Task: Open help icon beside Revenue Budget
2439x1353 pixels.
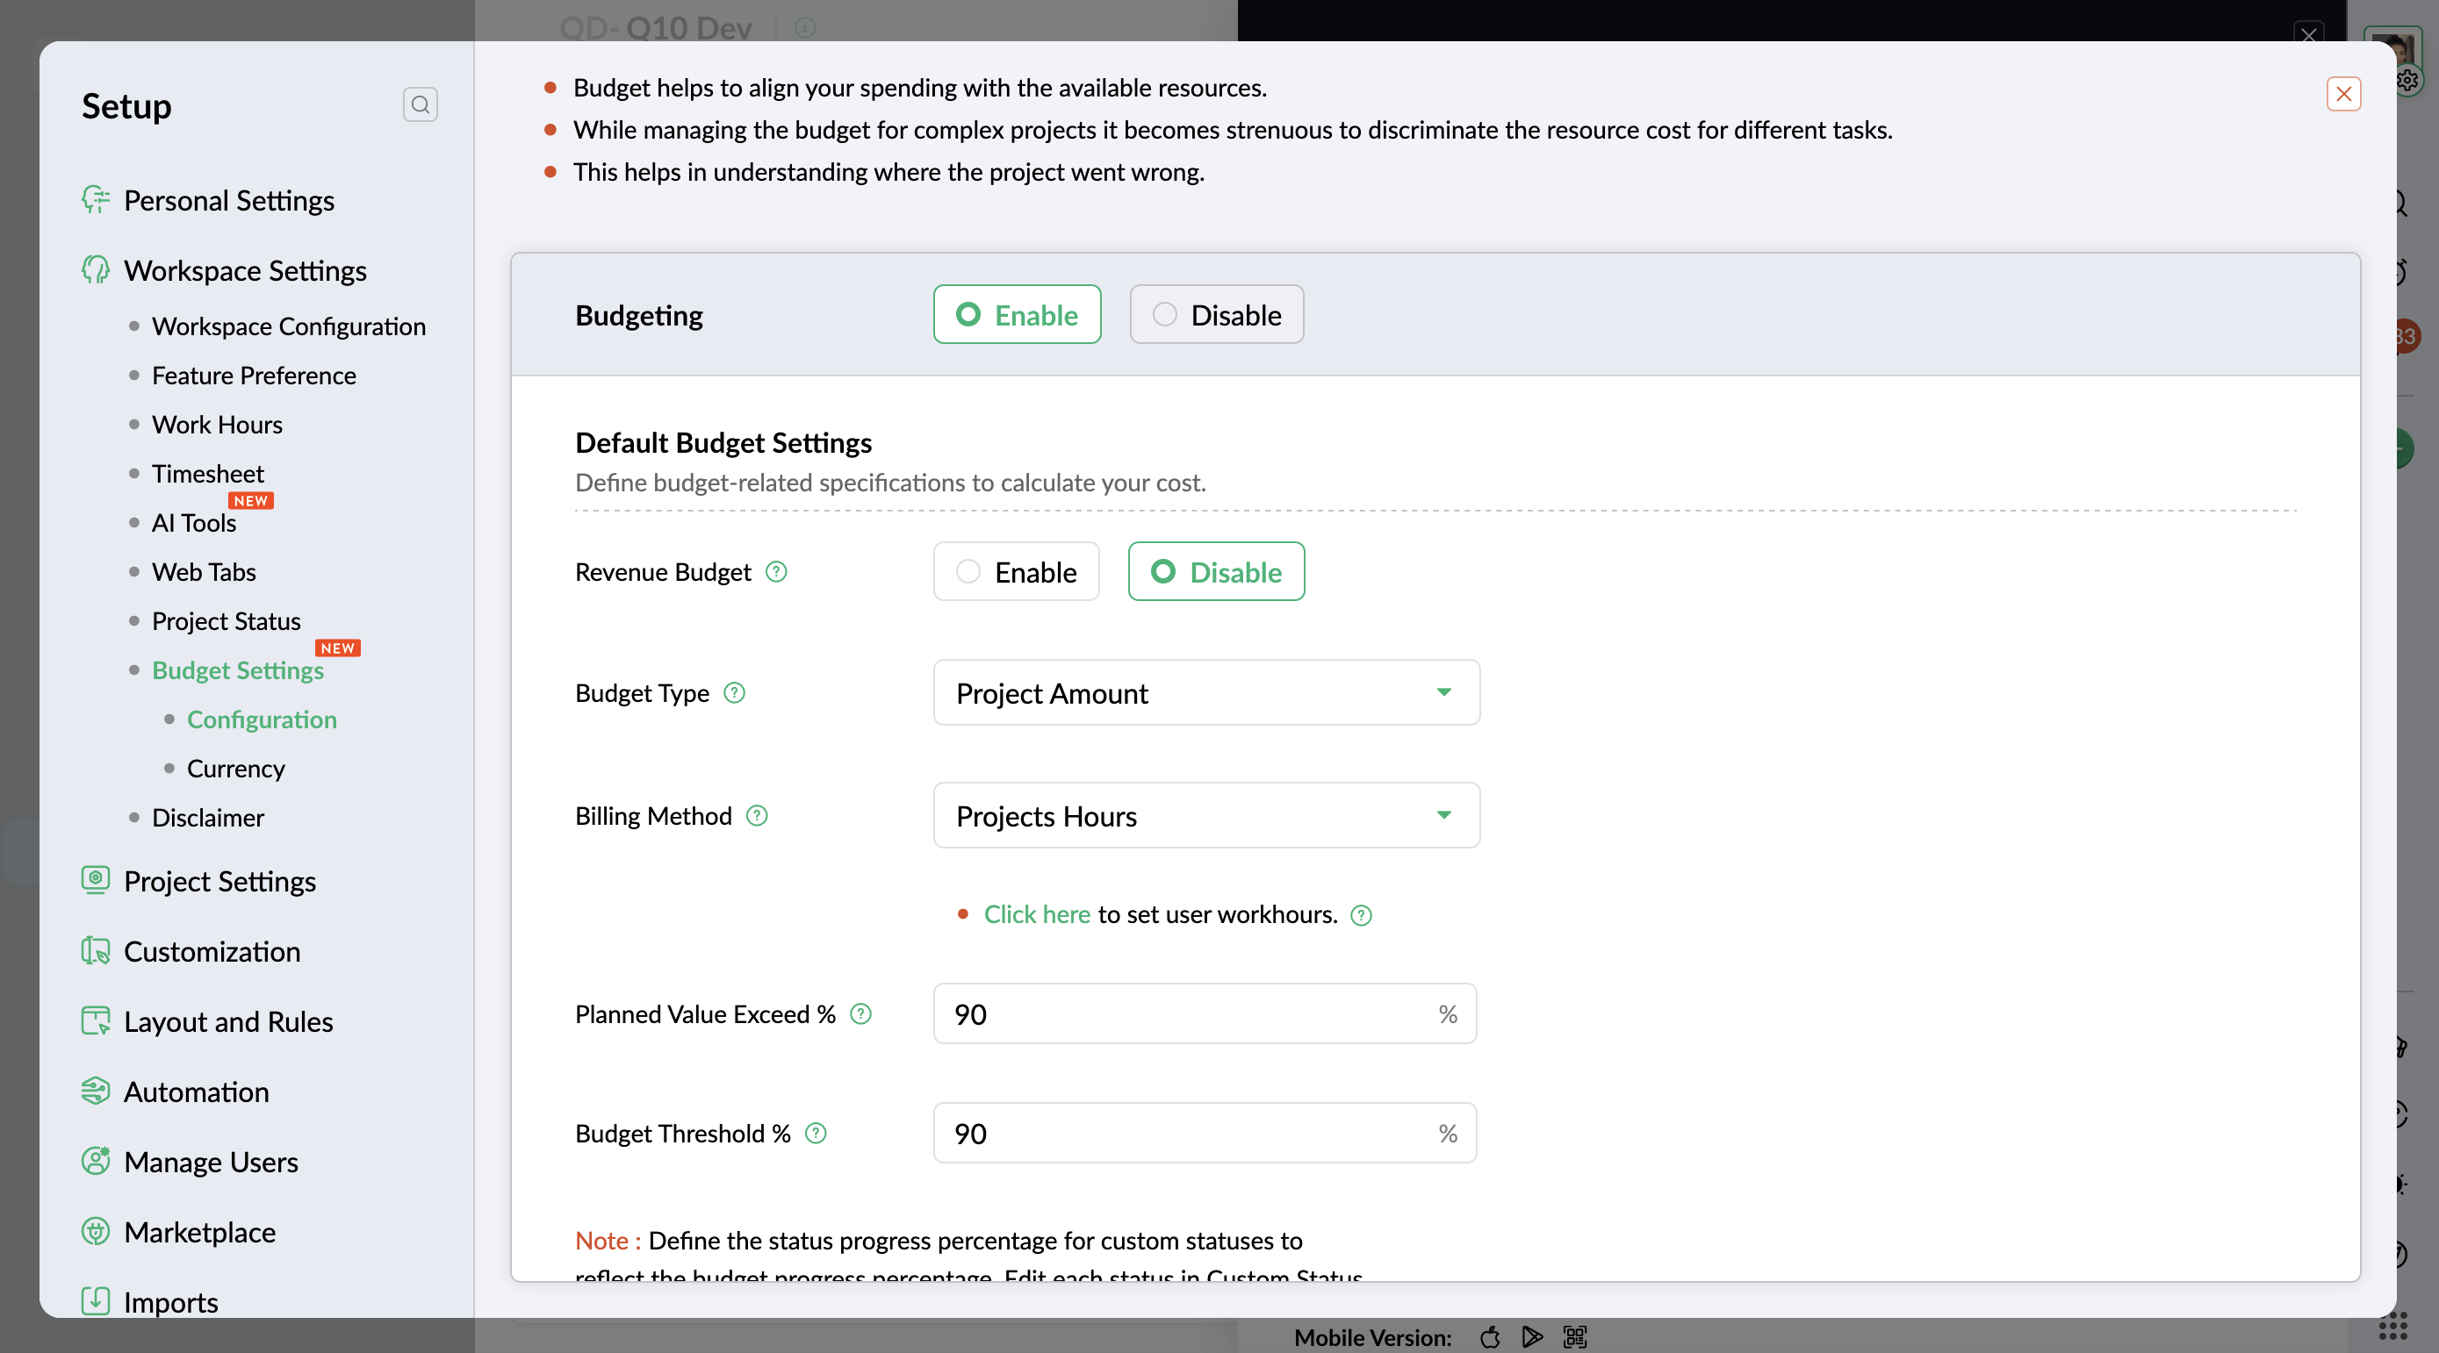Action: pos(776,571)
